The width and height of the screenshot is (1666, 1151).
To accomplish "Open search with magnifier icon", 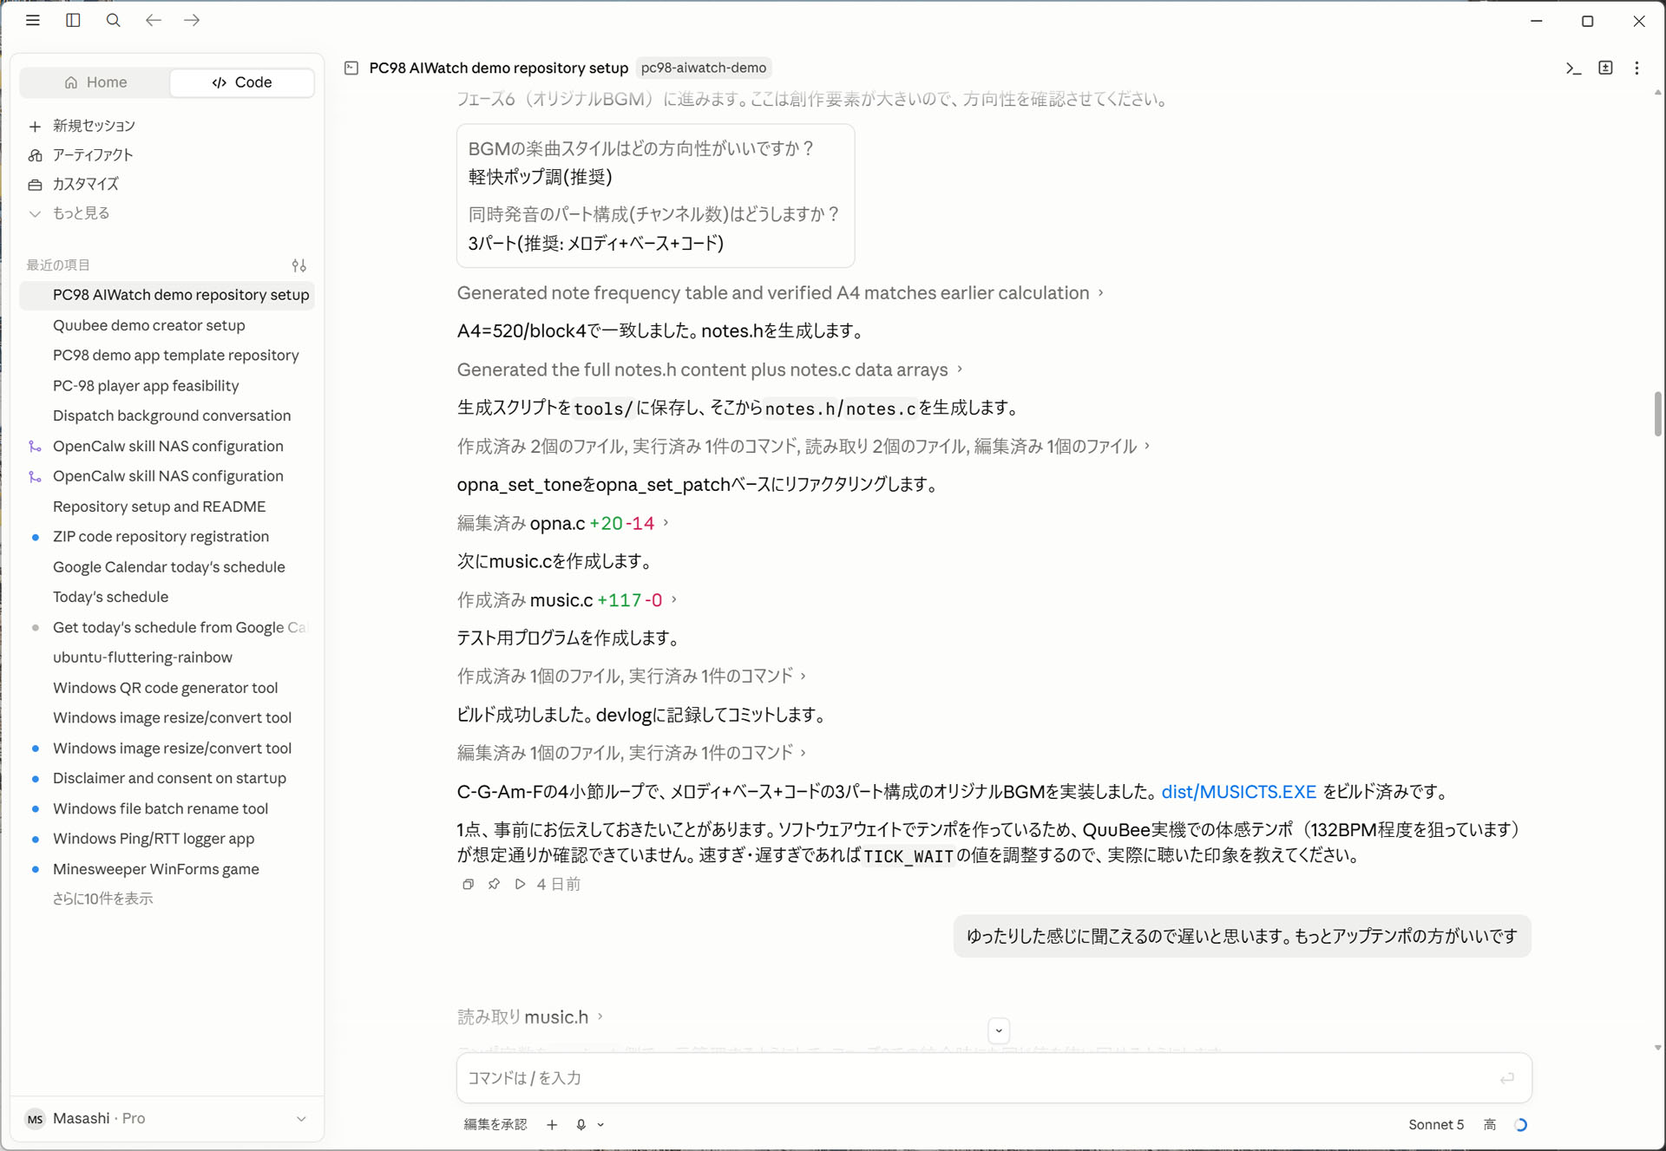I will (x=113, y=20).
